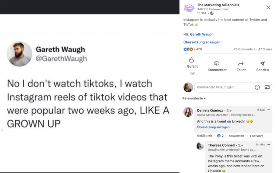Like Daniela's comment with Gefällt mir
276x173 pixels.
click(205, 136)
